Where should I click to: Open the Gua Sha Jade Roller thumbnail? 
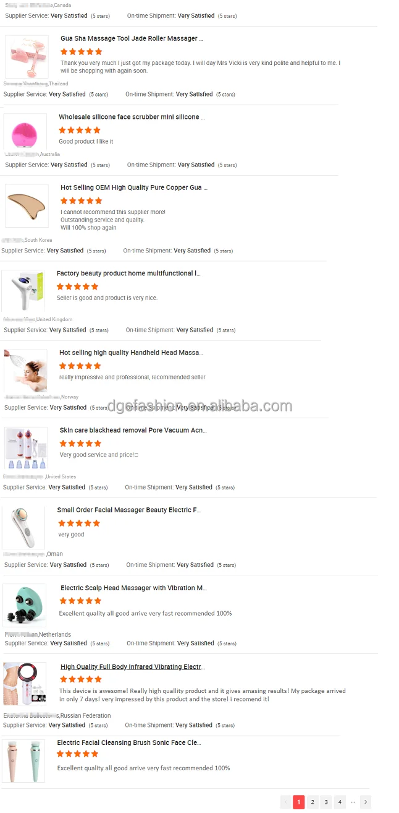(27, 57)
